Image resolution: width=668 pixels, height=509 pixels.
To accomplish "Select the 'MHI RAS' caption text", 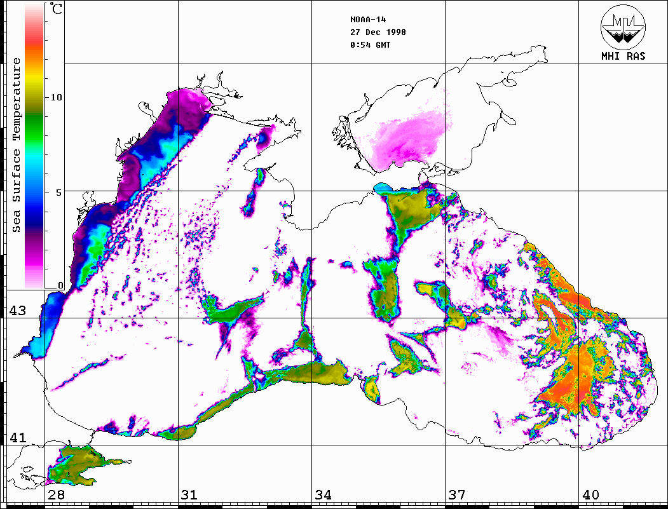I will [624, 56].
